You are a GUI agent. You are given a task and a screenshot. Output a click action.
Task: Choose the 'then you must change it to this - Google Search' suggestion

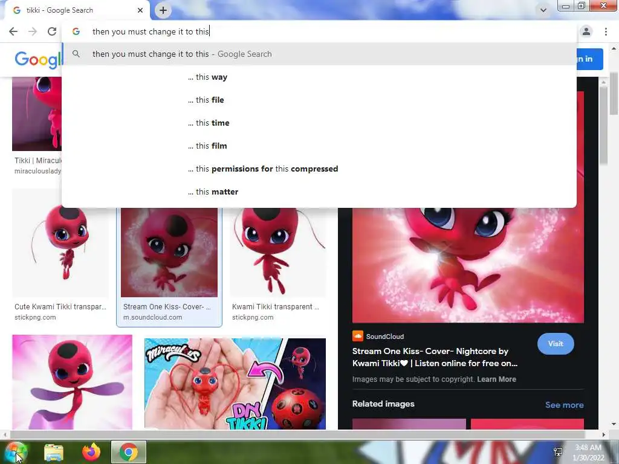pyautogui.click(x=319, y=54)
